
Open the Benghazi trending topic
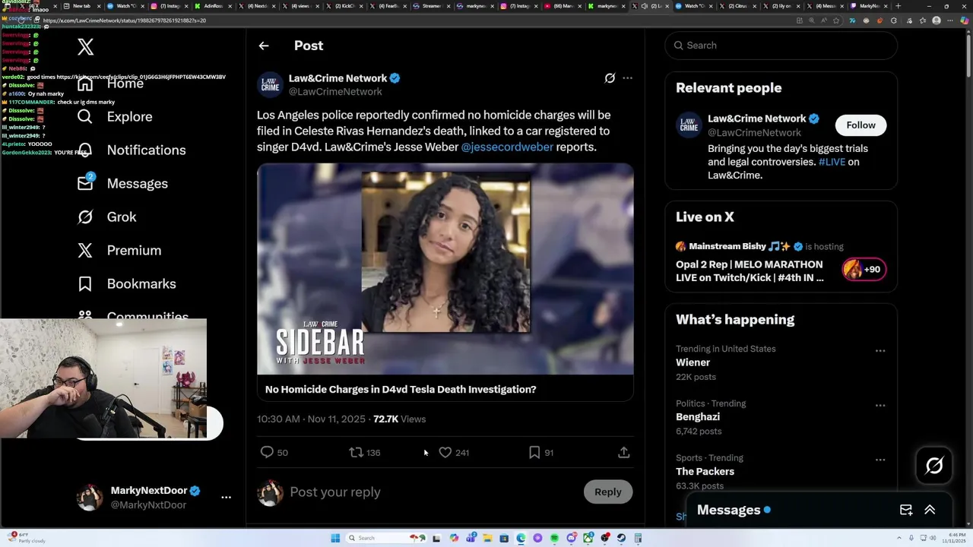point(698,417)
